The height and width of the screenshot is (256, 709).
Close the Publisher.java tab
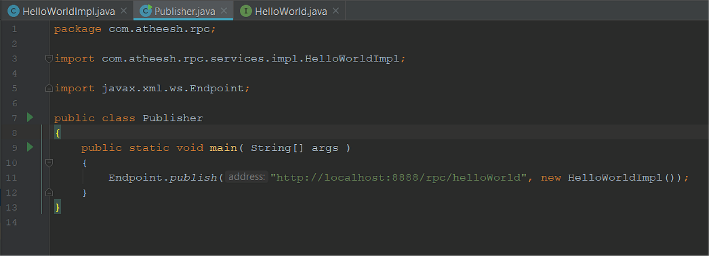(224, 11)
